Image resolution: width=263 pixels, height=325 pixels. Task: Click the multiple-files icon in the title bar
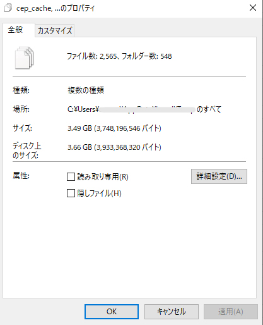(8, 8)
